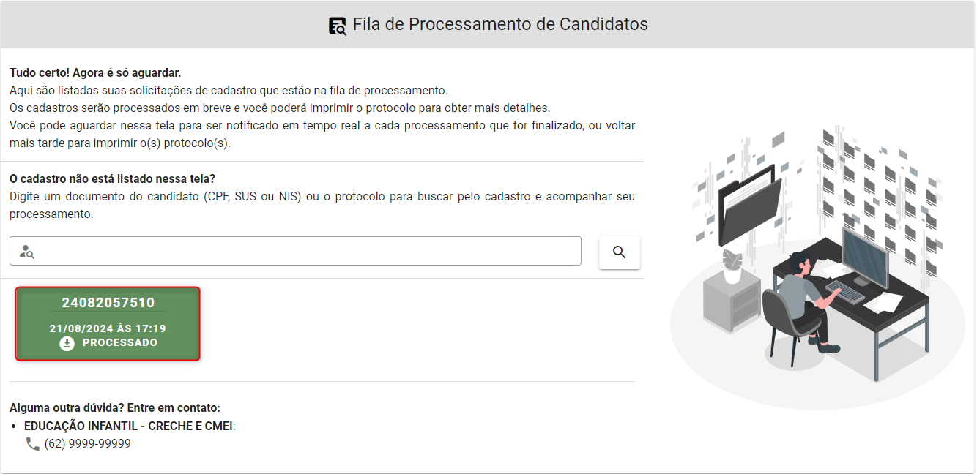Click the monitor in the desk illustration
The width and height of the screenshot is (977, 474).
864,257
